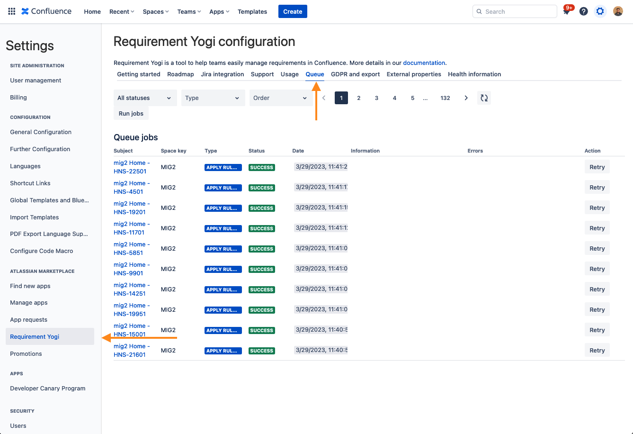Go to next page arrow
Image resolution: width=633 pixels, height=434 pixels.
tap(466, 98)
